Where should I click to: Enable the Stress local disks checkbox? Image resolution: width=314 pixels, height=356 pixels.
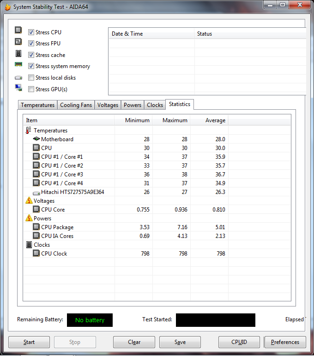pyautogui.click(x=31, y=78)
